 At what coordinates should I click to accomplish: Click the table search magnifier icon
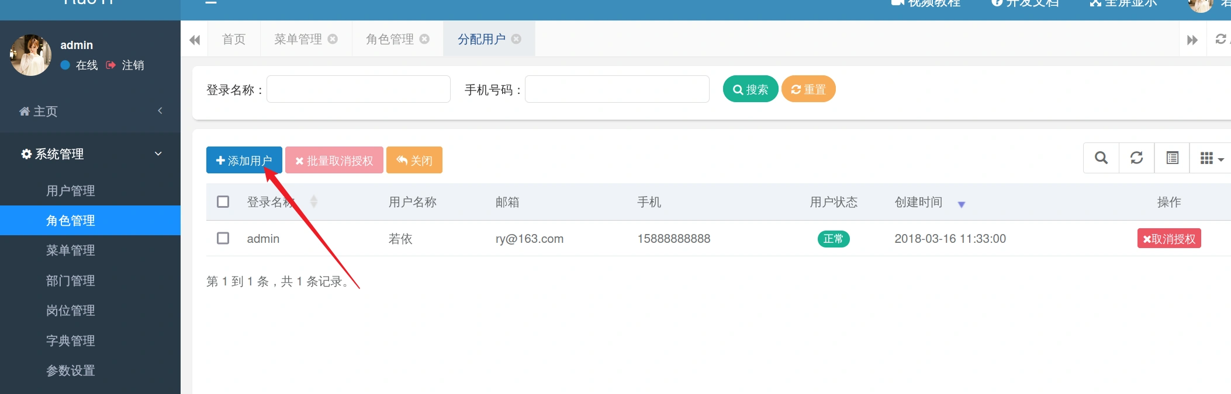click(x=1101, y=158)
